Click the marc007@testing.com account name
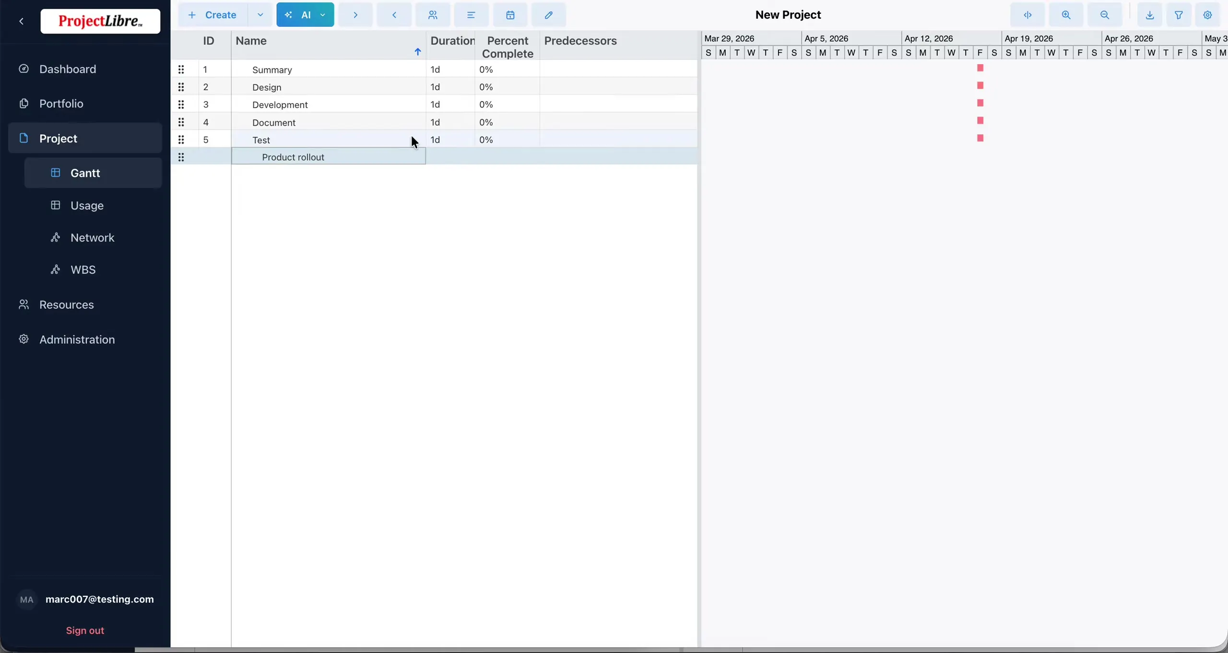Image resolution: width=1228 pixels, height=653 pixels. [x=100, y=599]
